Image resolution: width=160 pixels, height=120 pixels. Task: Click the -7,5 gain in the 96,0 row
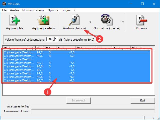72,66
